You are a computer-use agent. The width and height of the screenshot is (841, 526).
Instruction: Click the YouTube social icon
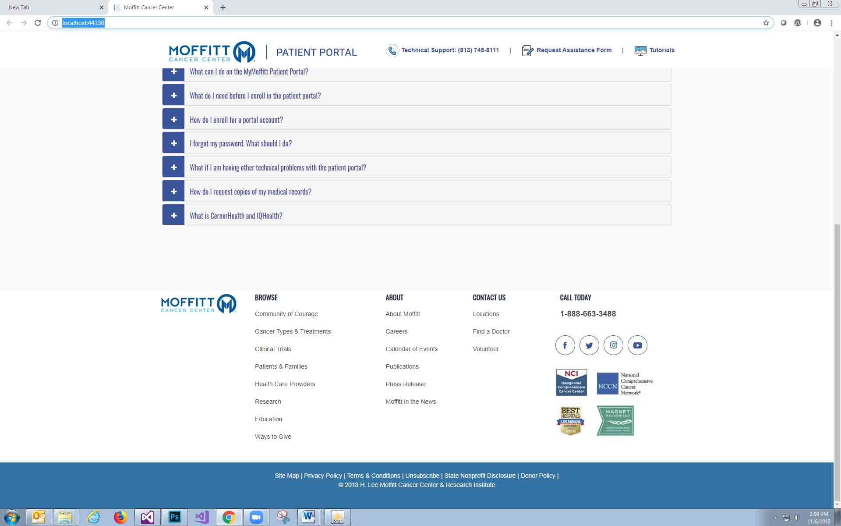(x=637, y=345)
